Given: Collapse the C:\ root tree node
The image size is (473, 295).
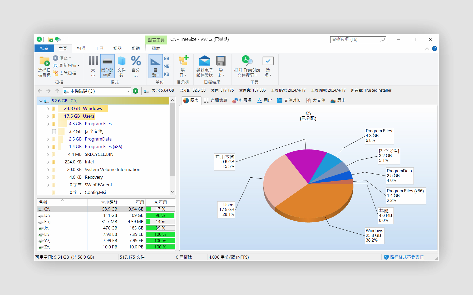Looking at the screenshot, I should click(x=41, y=101).
